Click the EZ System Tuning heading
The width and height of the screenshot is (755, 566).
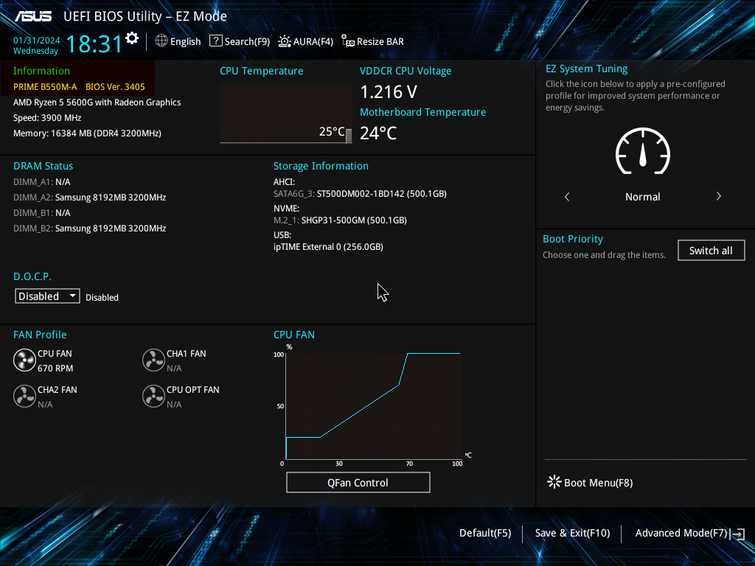[586, 69]
